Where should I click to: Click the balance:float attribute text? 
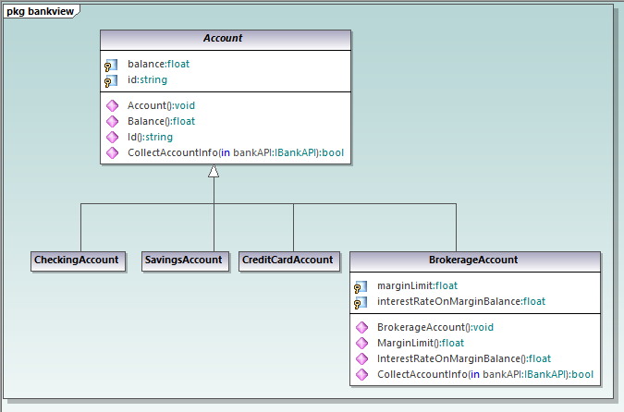pos(158,65)
